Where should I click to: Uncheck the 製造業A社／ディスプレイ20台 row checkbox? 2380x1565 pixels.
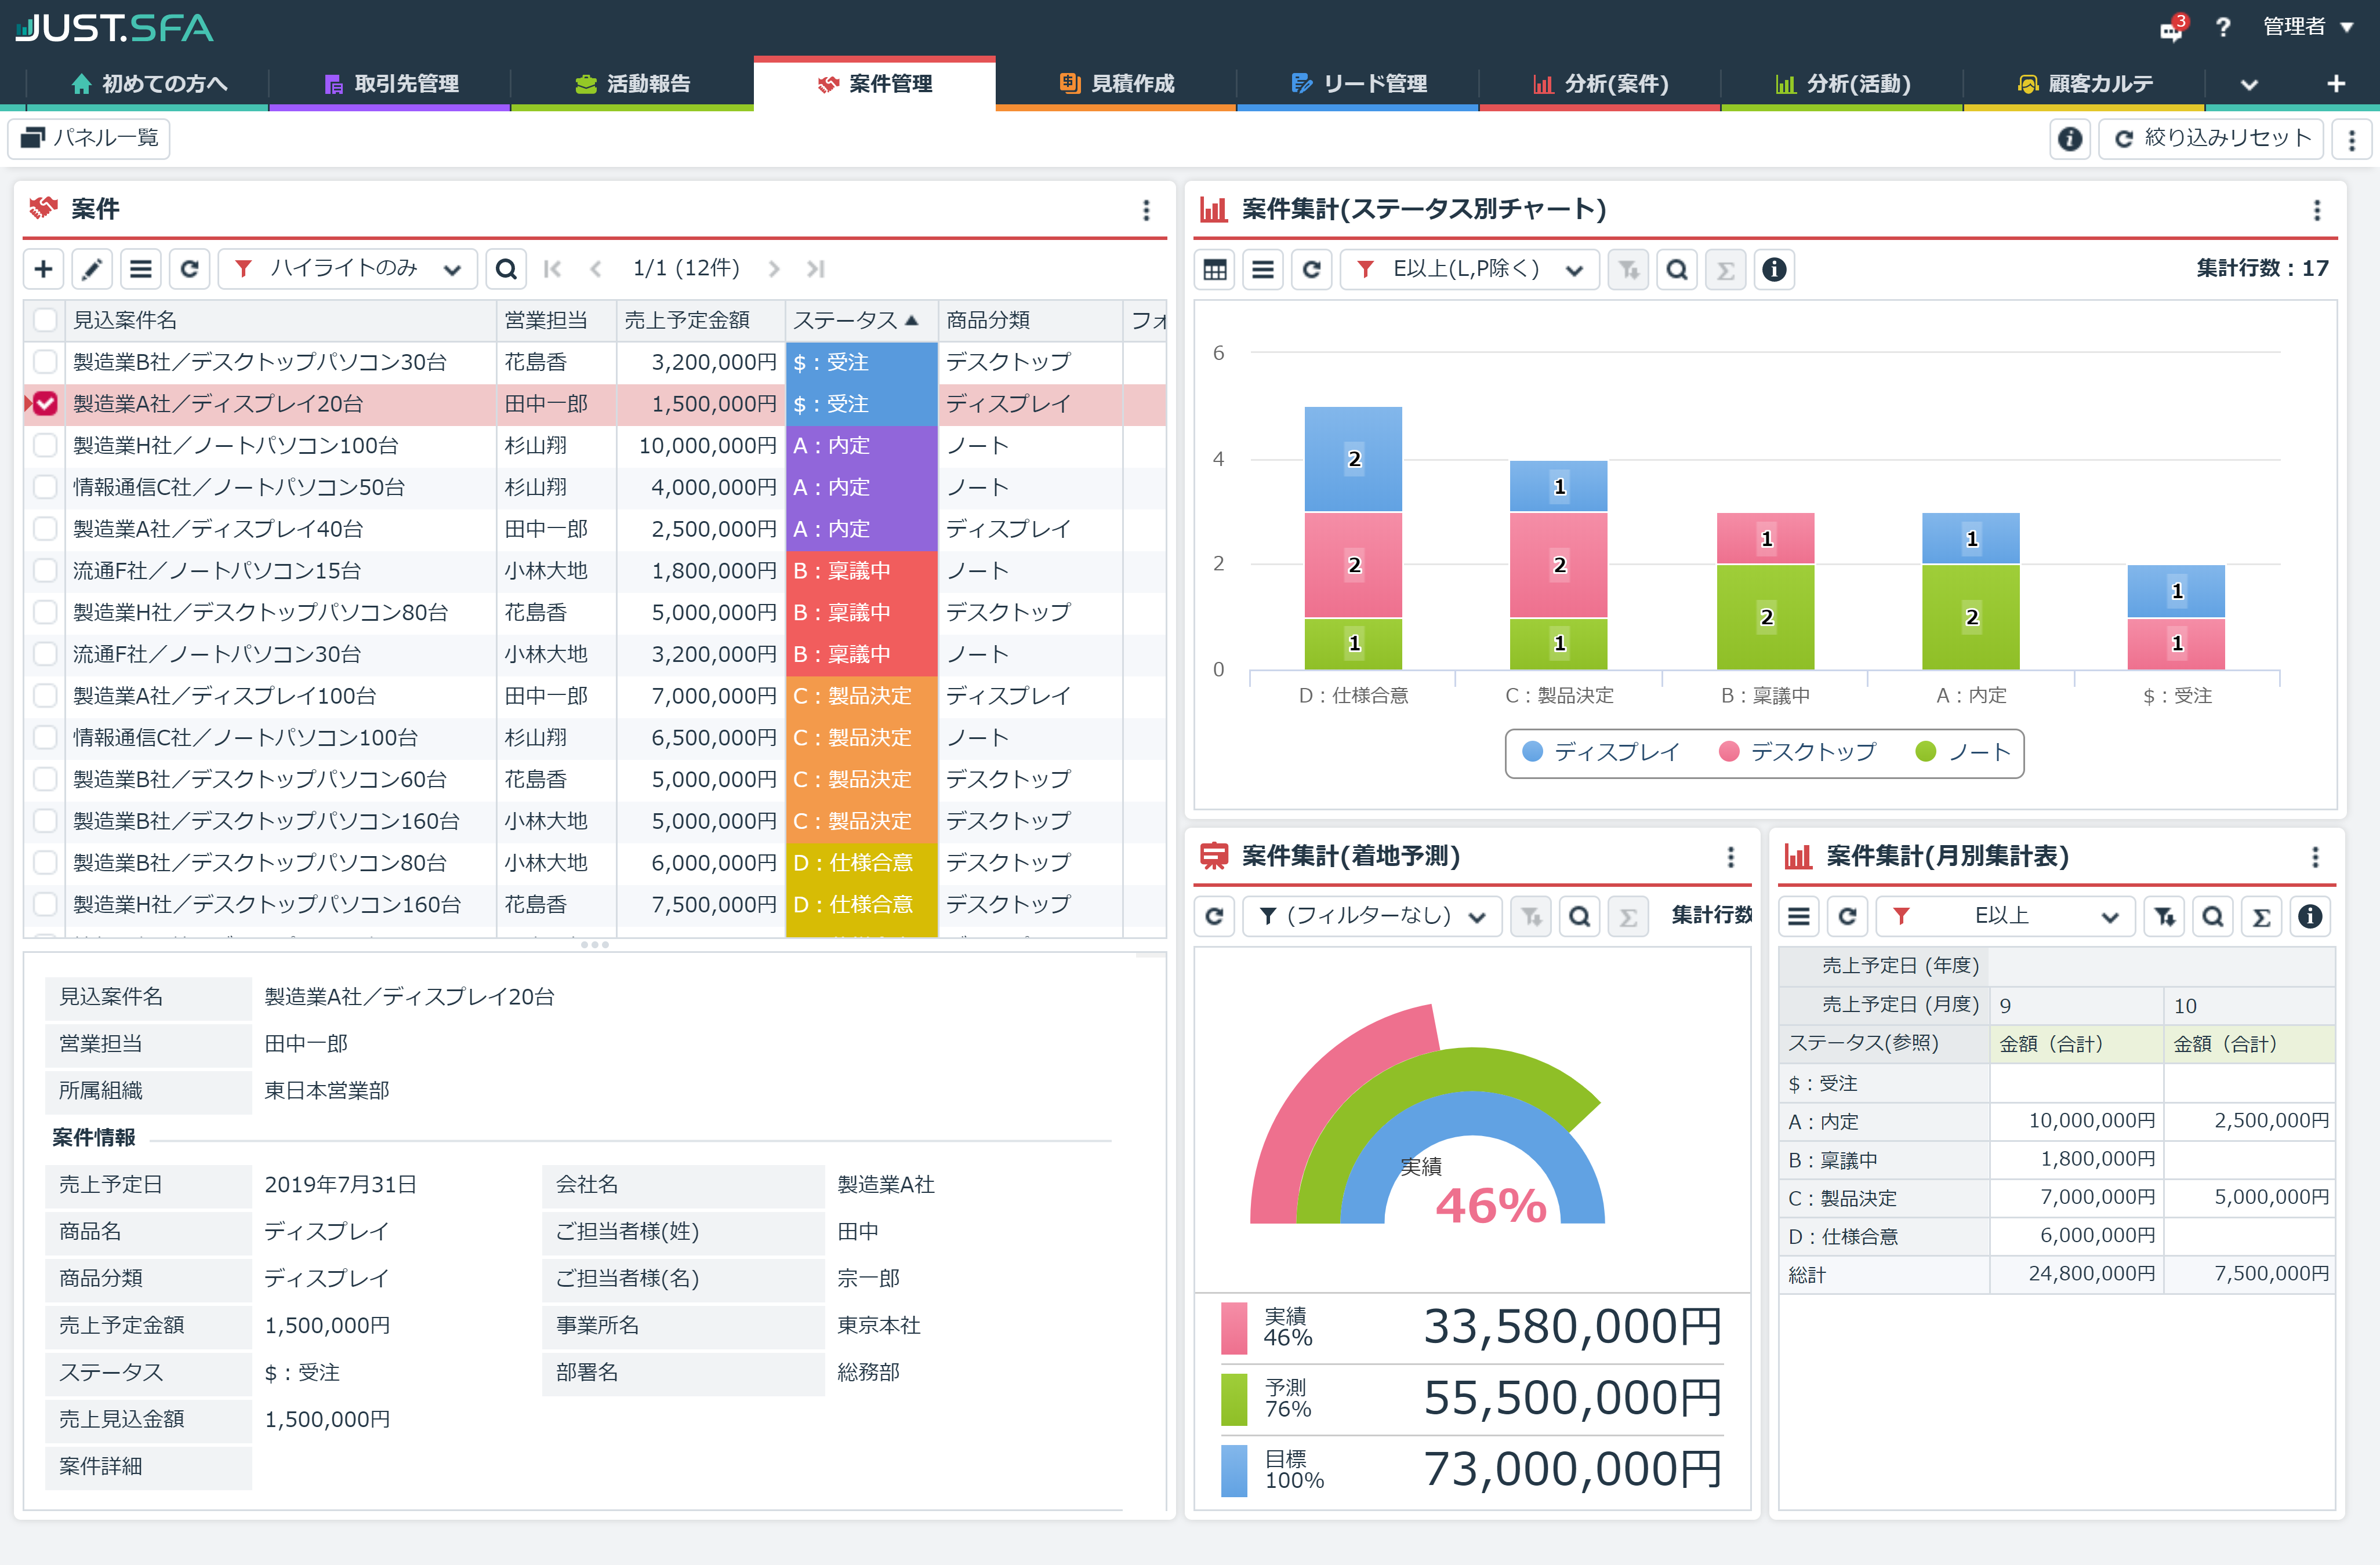click(45, 404)
